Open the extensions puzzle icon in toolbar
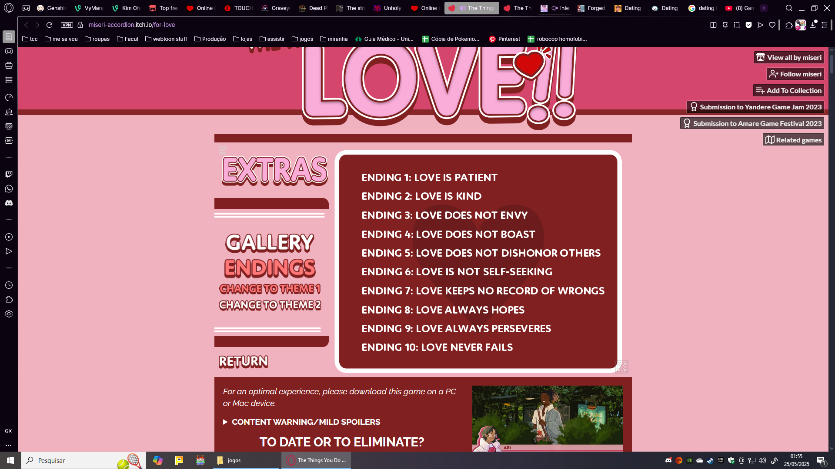 [x=789, y=25]
